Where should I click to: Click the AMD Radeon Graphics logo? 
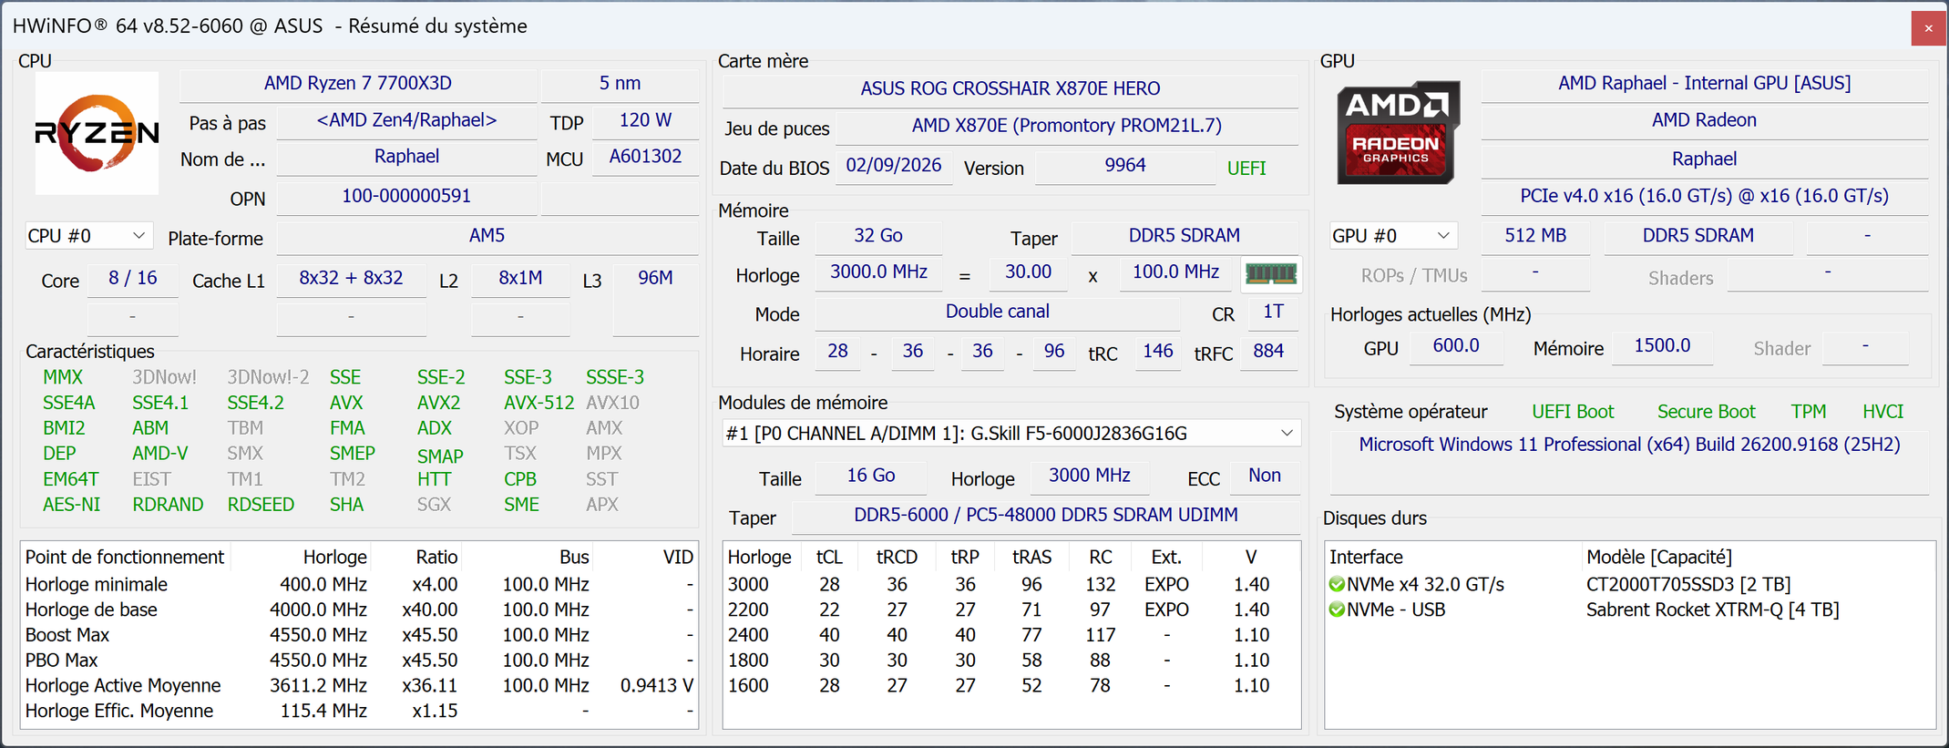[x=1398, y=133]
